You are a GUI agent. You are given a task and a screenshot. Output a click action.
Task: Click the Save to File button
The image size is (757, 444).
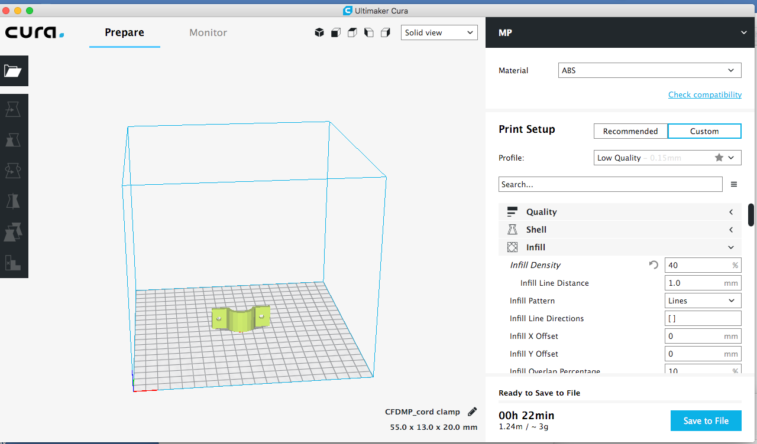pyautogui.click(x=706, y=421)
